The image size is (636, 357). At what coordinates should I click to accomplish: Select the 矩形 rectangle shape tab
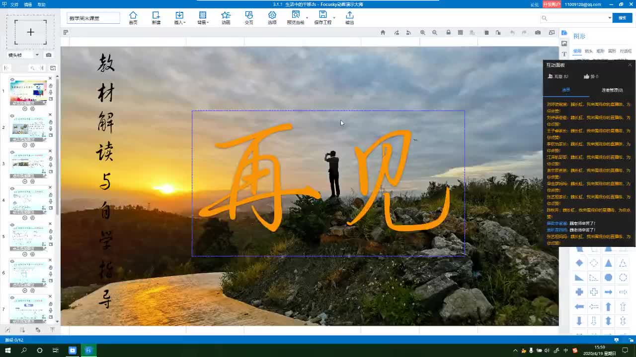pyautogui.click(x=601, y=51)
